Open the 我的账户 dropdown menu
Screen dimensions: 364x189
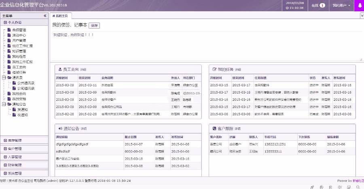(x=341, y=6)
